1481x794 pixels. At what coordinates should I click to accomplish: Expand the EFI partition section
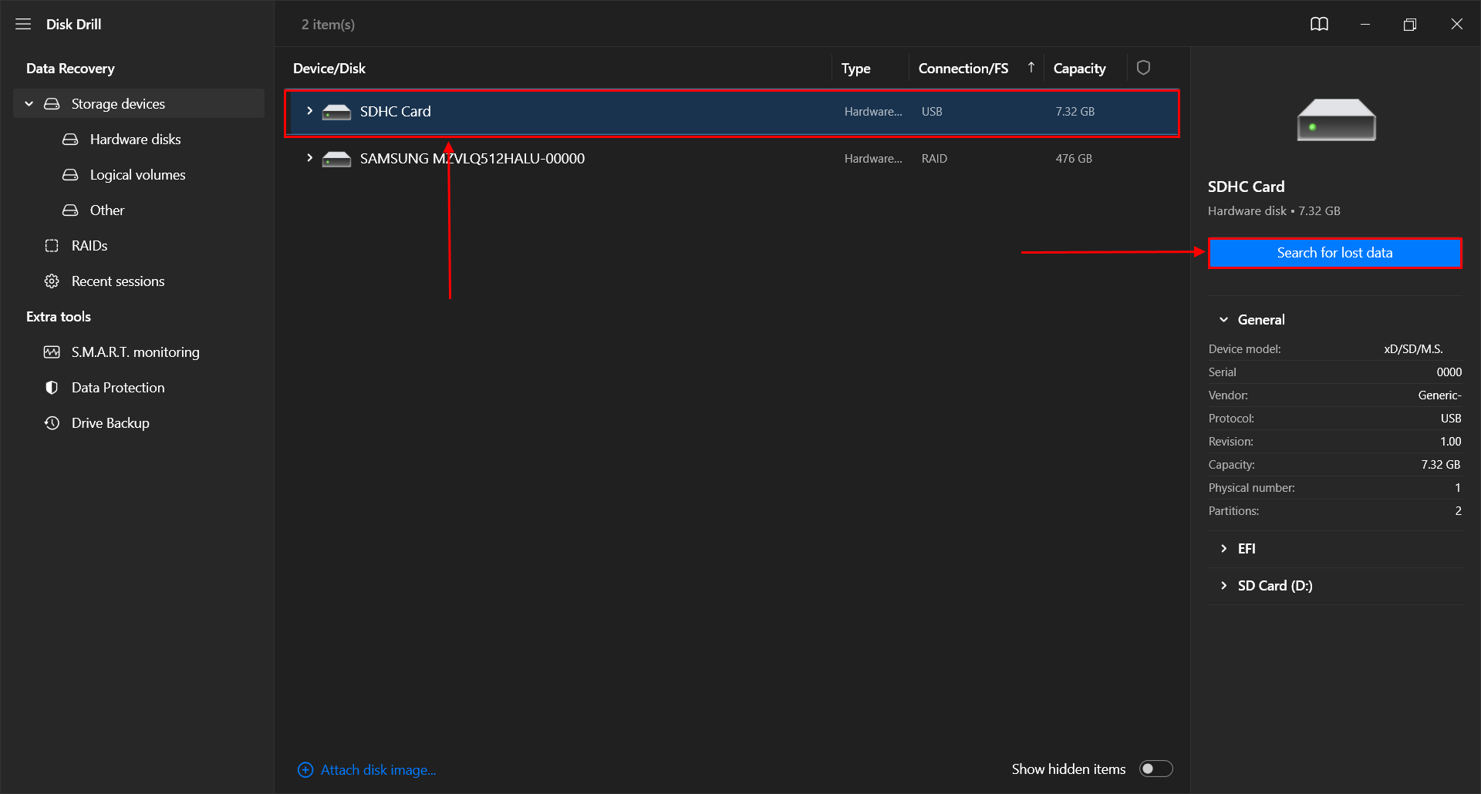(1223, 548)
